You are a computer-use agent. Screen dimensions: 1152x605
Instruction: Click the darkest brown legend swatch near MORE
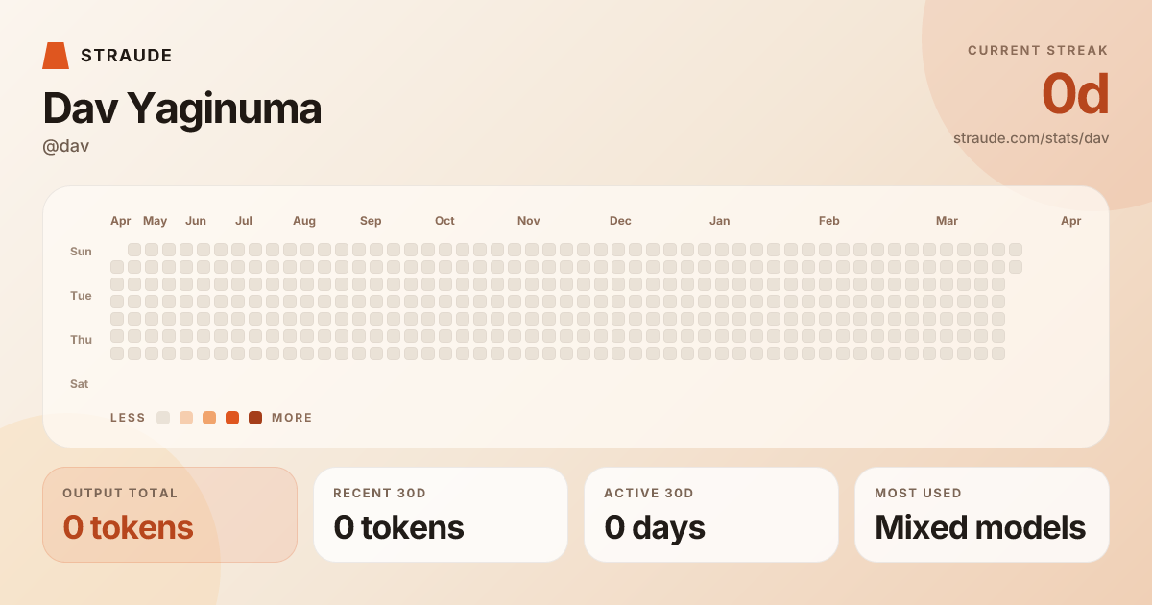(255, 418)
